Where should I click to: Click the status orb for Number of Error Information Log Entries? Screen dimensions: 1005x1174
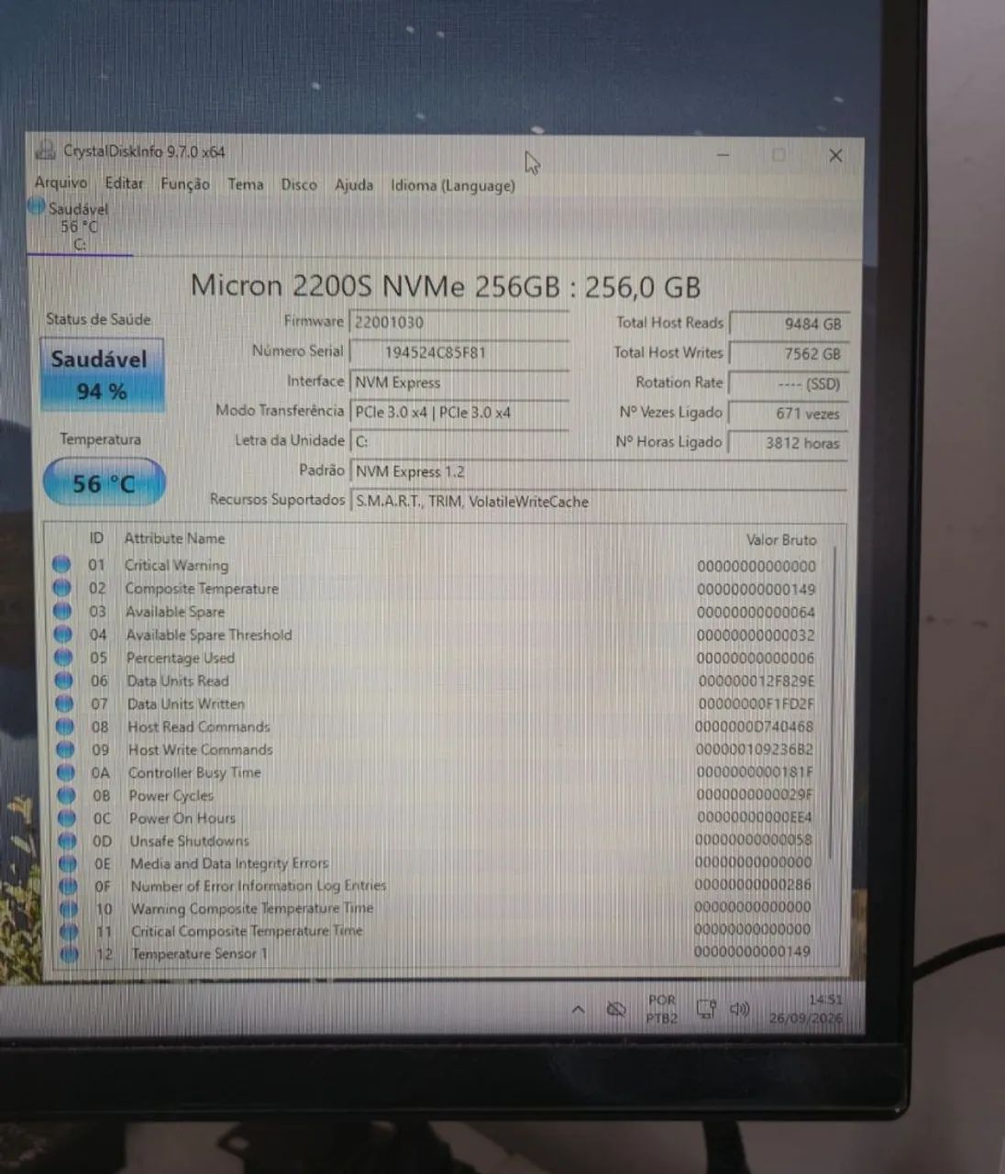68,886
